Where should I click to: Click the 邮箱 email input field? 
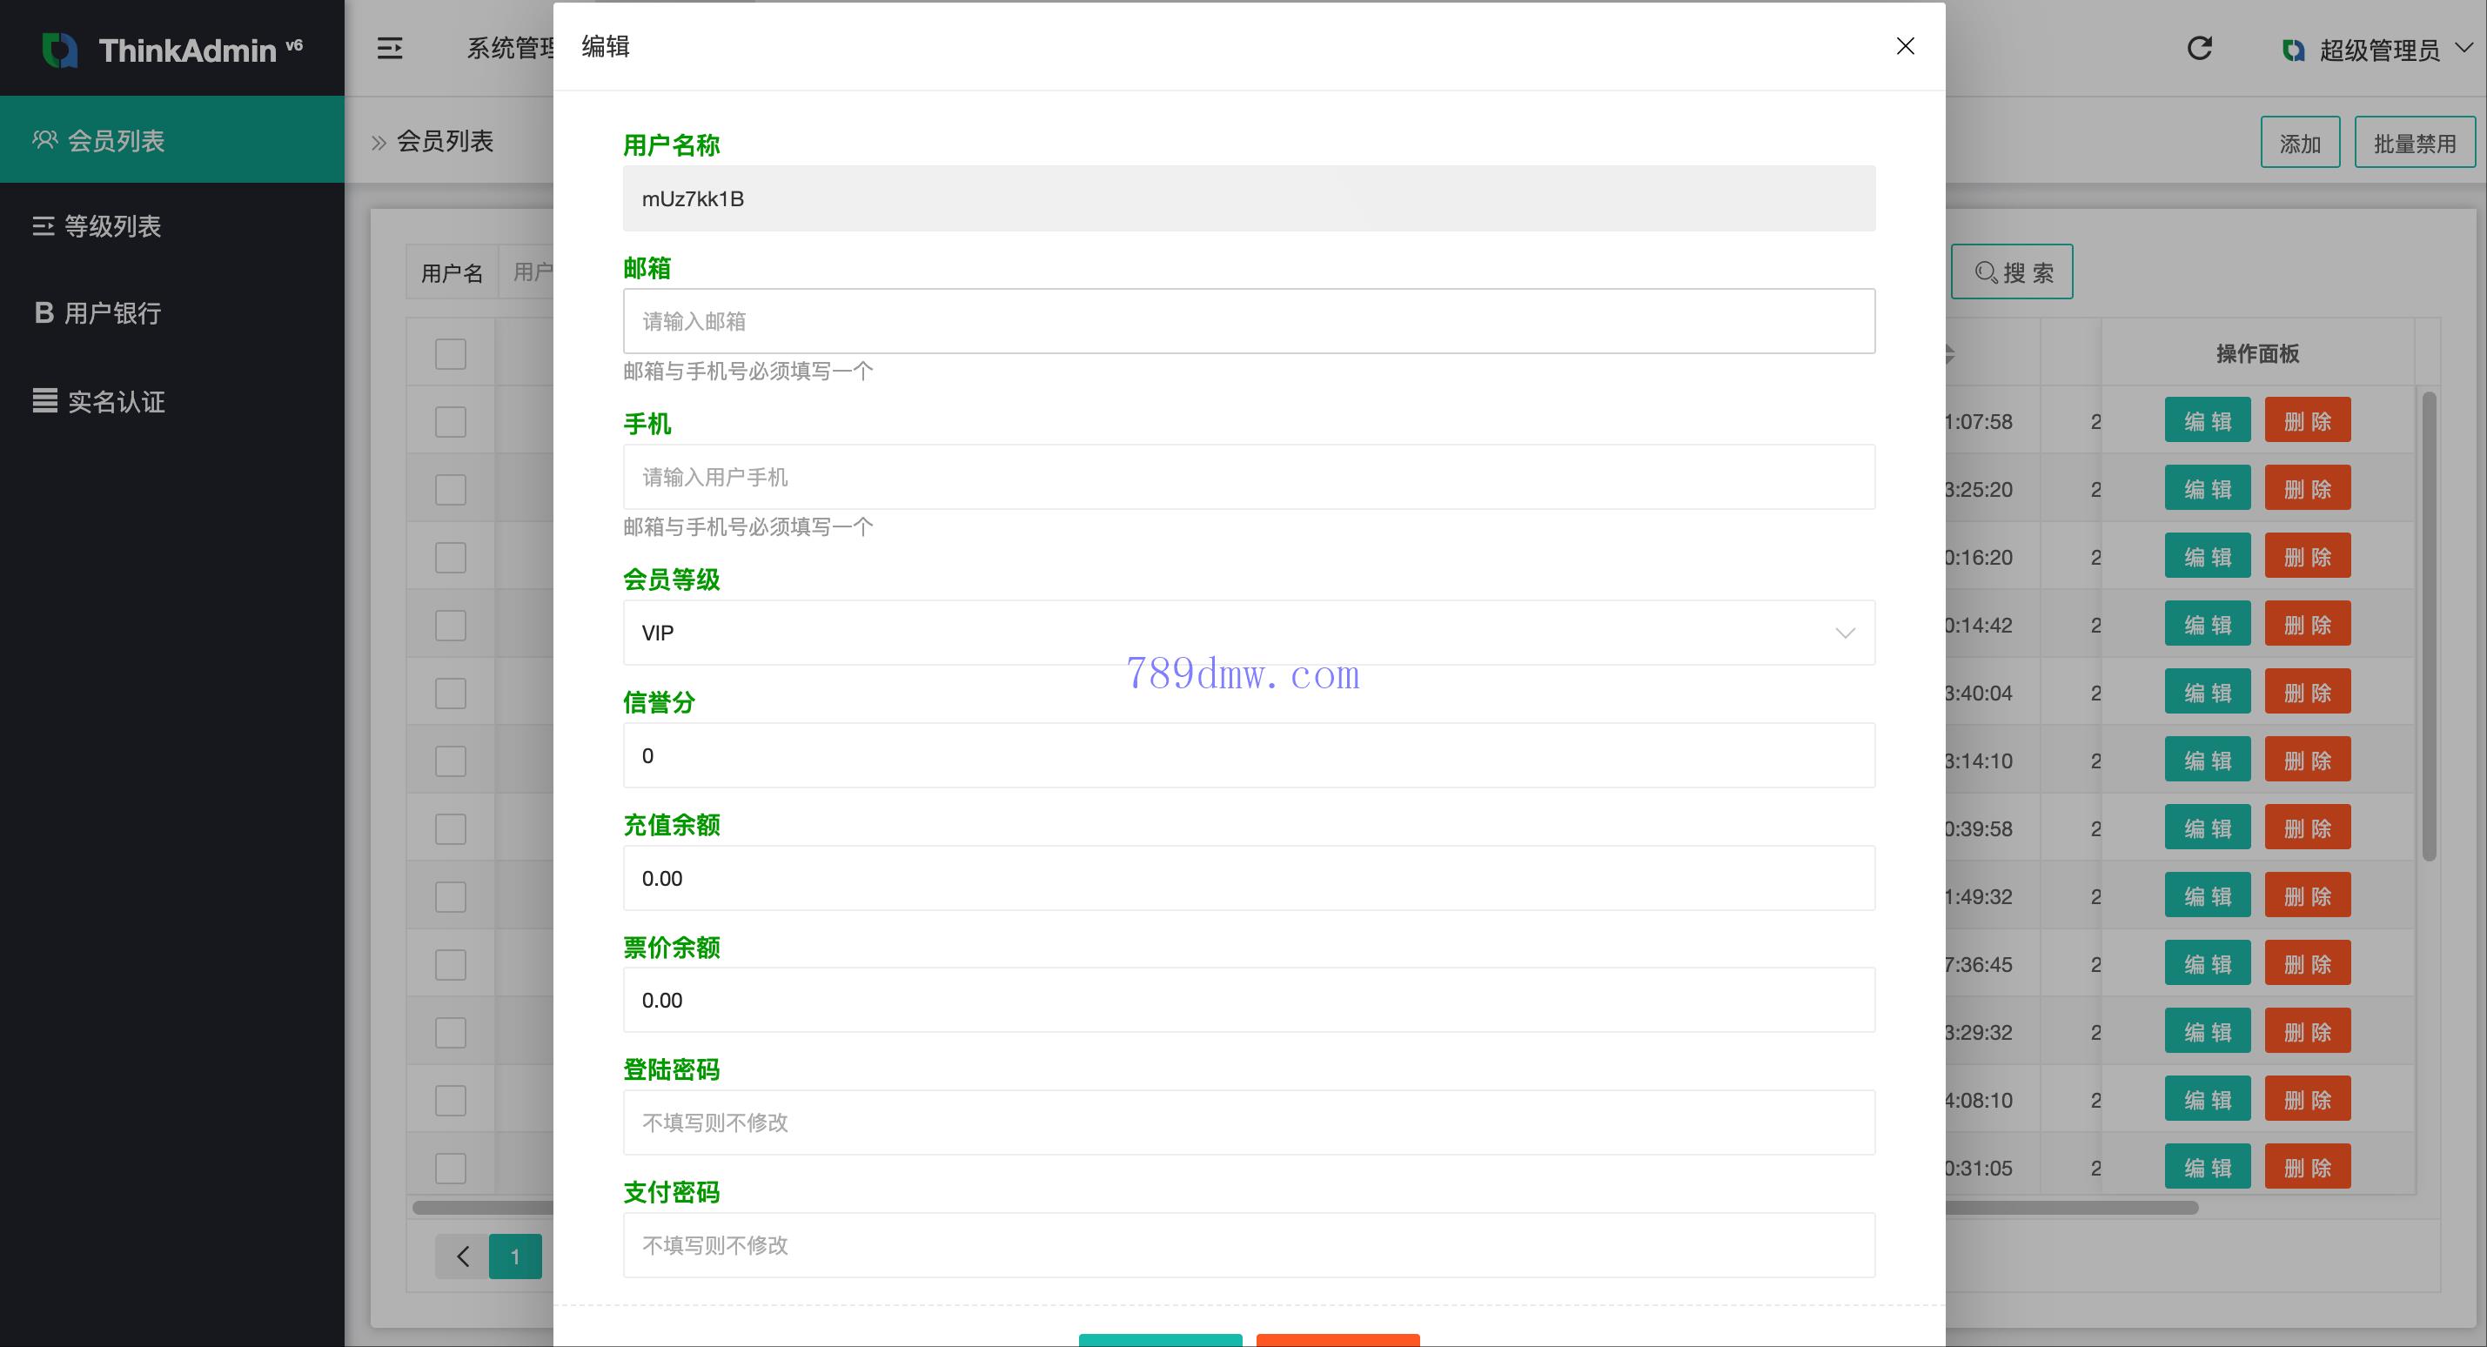tap(1247, 320)
